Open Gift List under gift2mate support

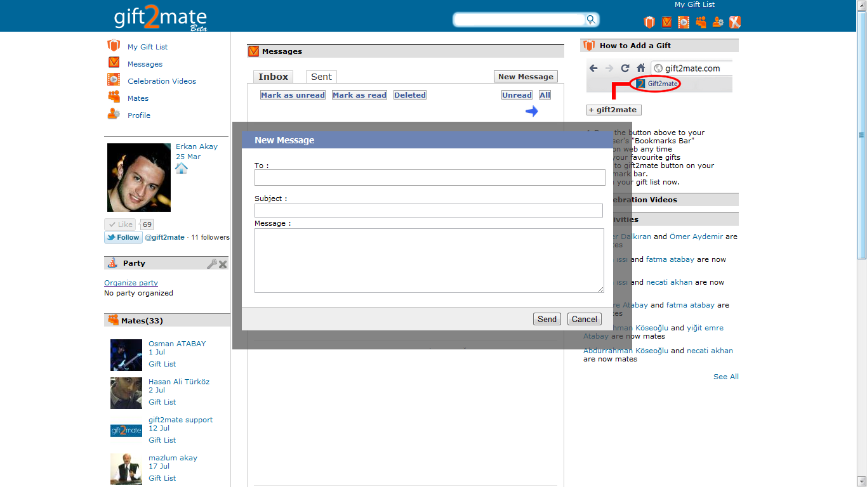[x=162, y=440]
